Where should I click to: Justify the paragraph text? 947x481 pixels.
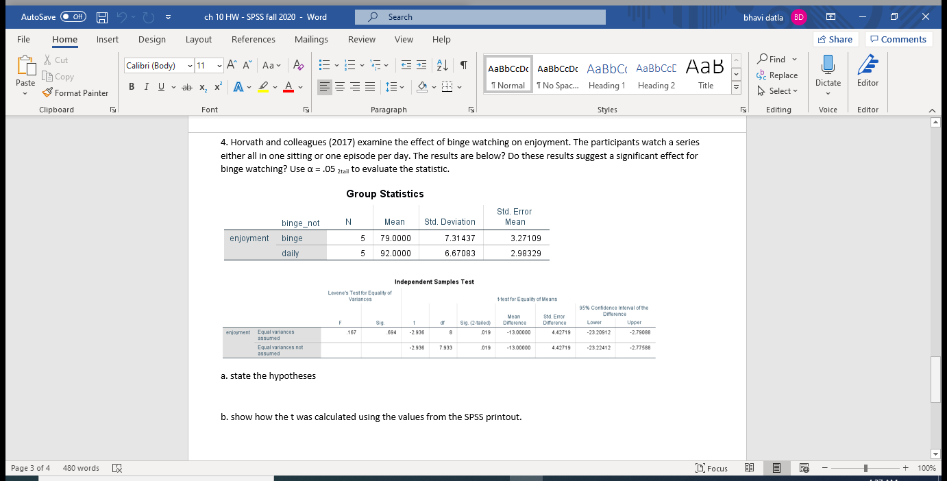pos(371,87)
